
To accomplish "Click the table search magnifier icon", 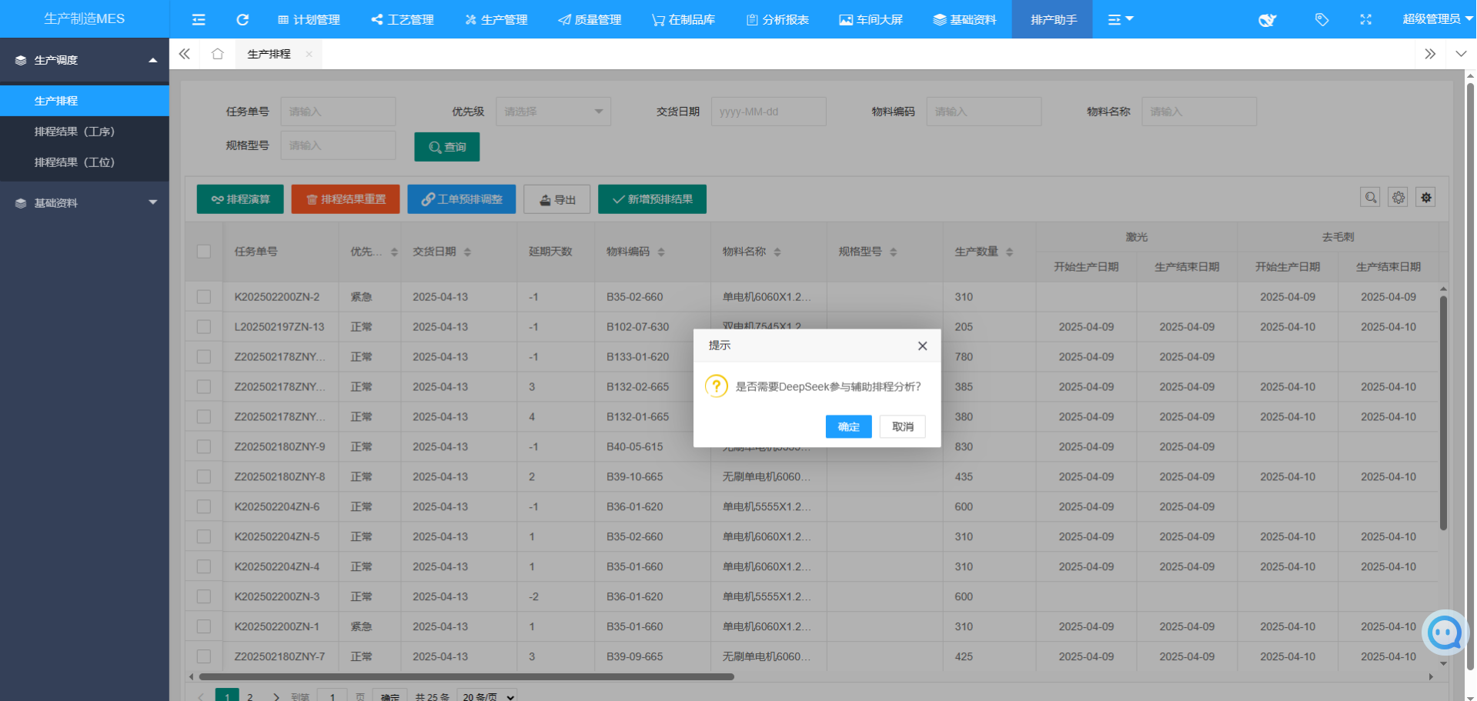I will click(1370, 198).
